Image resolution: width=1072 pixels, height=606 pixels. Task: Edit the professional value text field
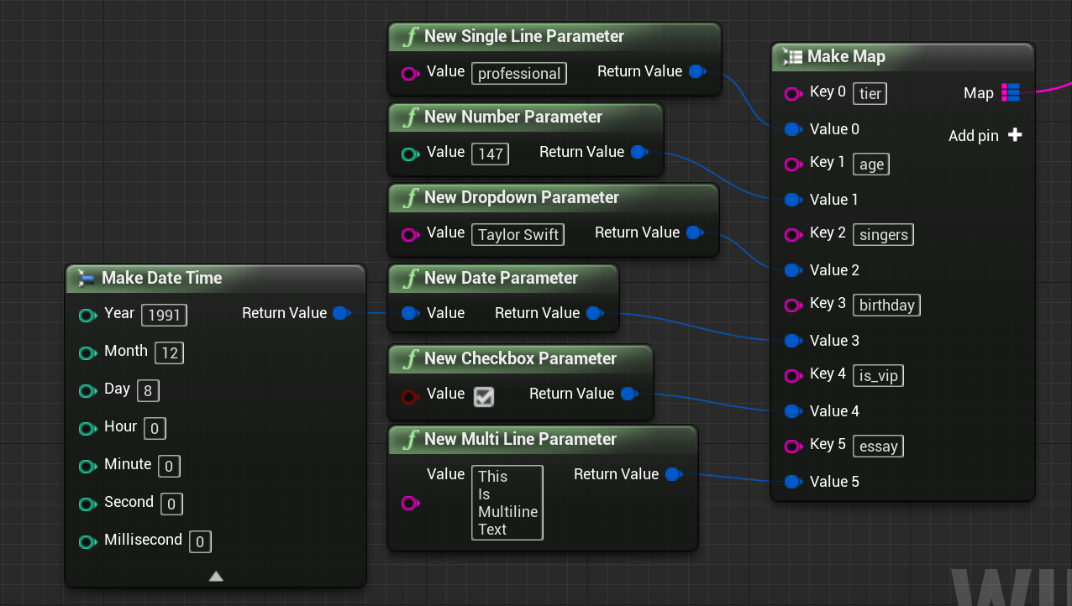click(x=518, y=73)
